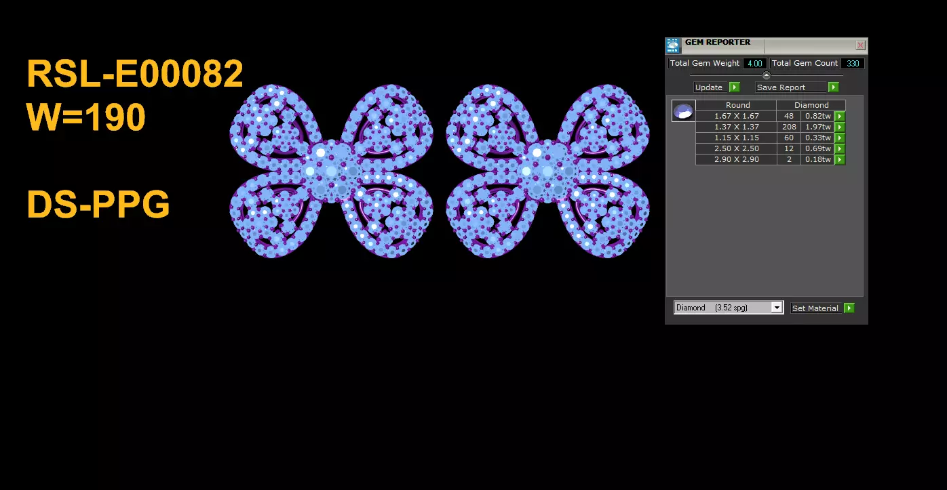Click the green arrow beside Save Report

[834, 87]
